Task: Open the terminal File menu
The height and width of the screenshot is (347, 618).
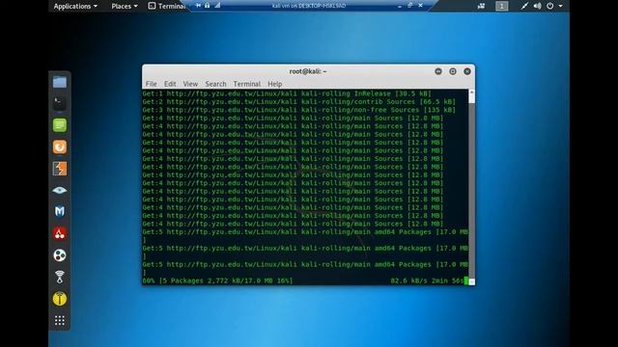Action: (x=151, y=84)
